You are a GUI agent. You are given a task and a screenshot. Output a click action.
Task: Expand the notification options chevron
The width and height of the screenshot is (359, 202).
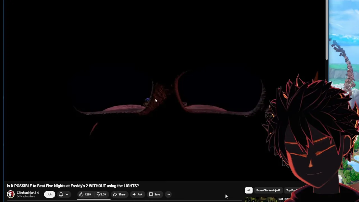click(67, 194)
